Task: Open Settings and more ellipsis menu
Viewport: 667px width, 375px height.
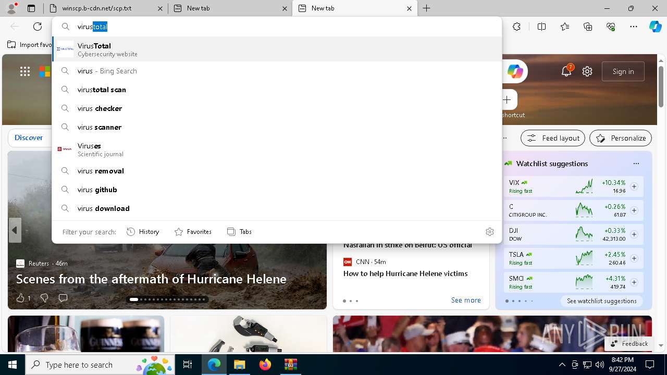Action: pyautogui.click(x=634, y=27)
